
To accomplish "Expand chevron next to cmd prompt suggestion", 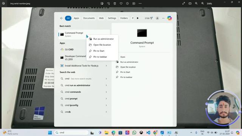I will point(106,99).
